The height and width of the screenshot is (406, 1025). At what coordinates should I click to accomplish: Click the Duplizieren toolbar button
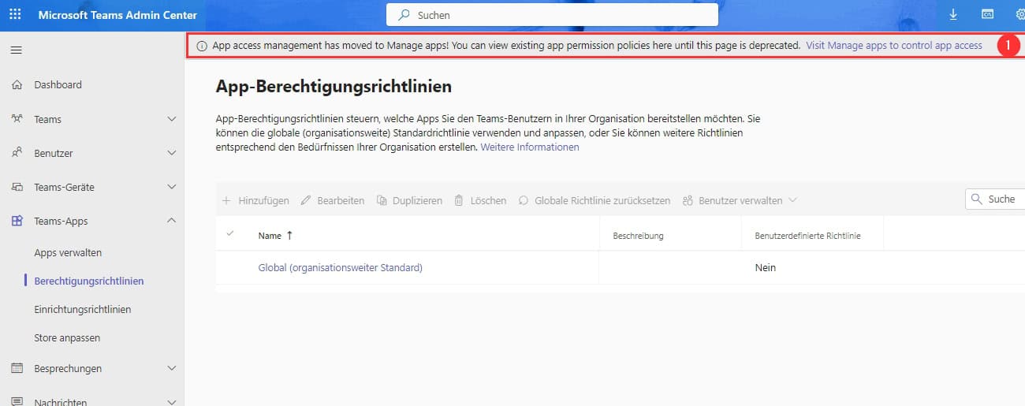(x=409, y=200)
